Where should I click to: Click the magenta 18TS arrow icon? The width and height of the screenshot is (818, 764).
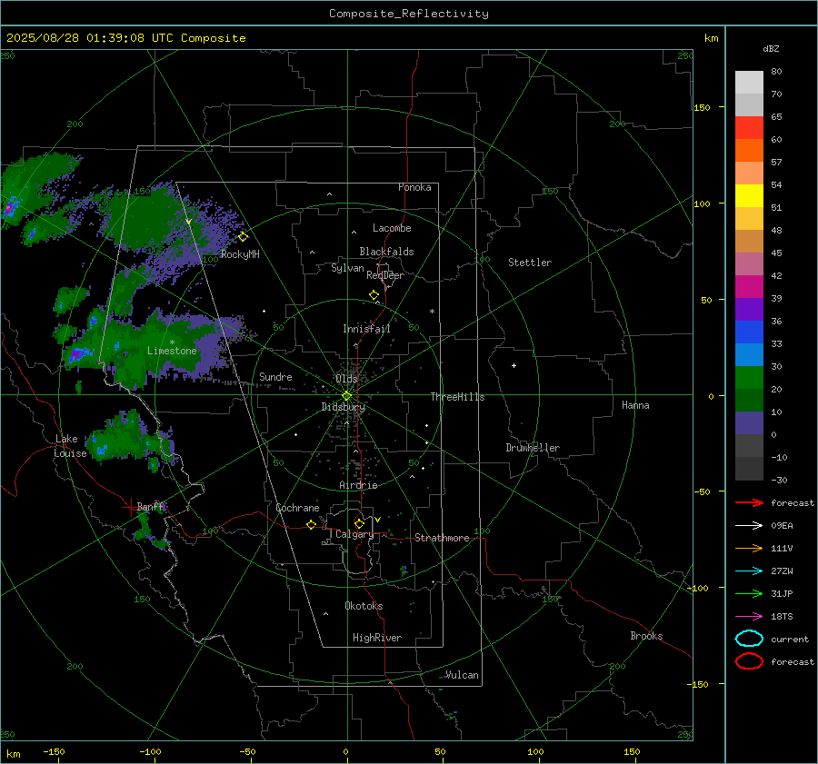point(749,617)
